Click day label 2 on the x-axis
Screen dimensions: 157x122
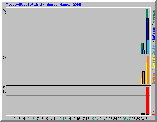click(x=15, y=119)
